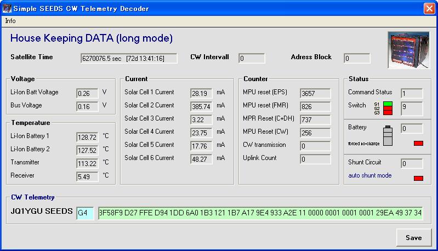Click the MPU Reset (CW) counter field
Viewport: 438px width, 251px height.
coord(315,133)
